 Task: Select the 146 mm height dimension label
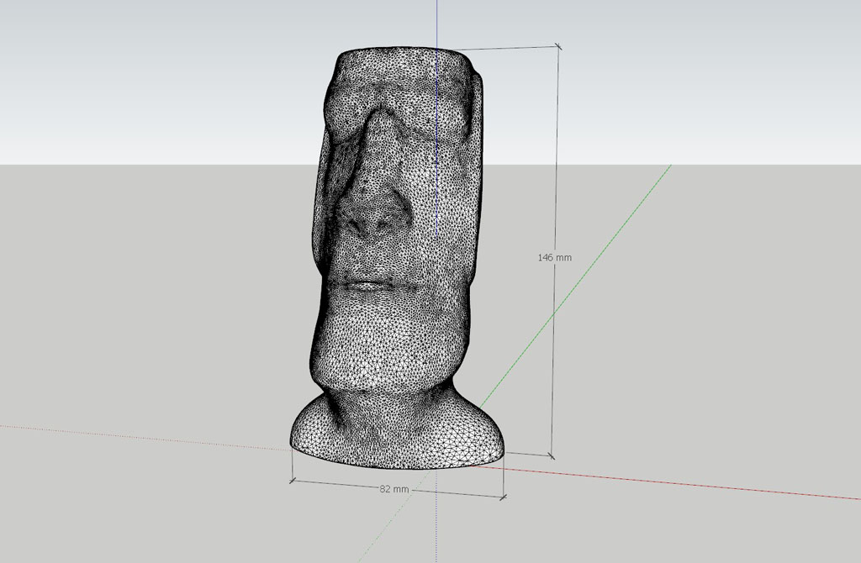pos(554,257)
